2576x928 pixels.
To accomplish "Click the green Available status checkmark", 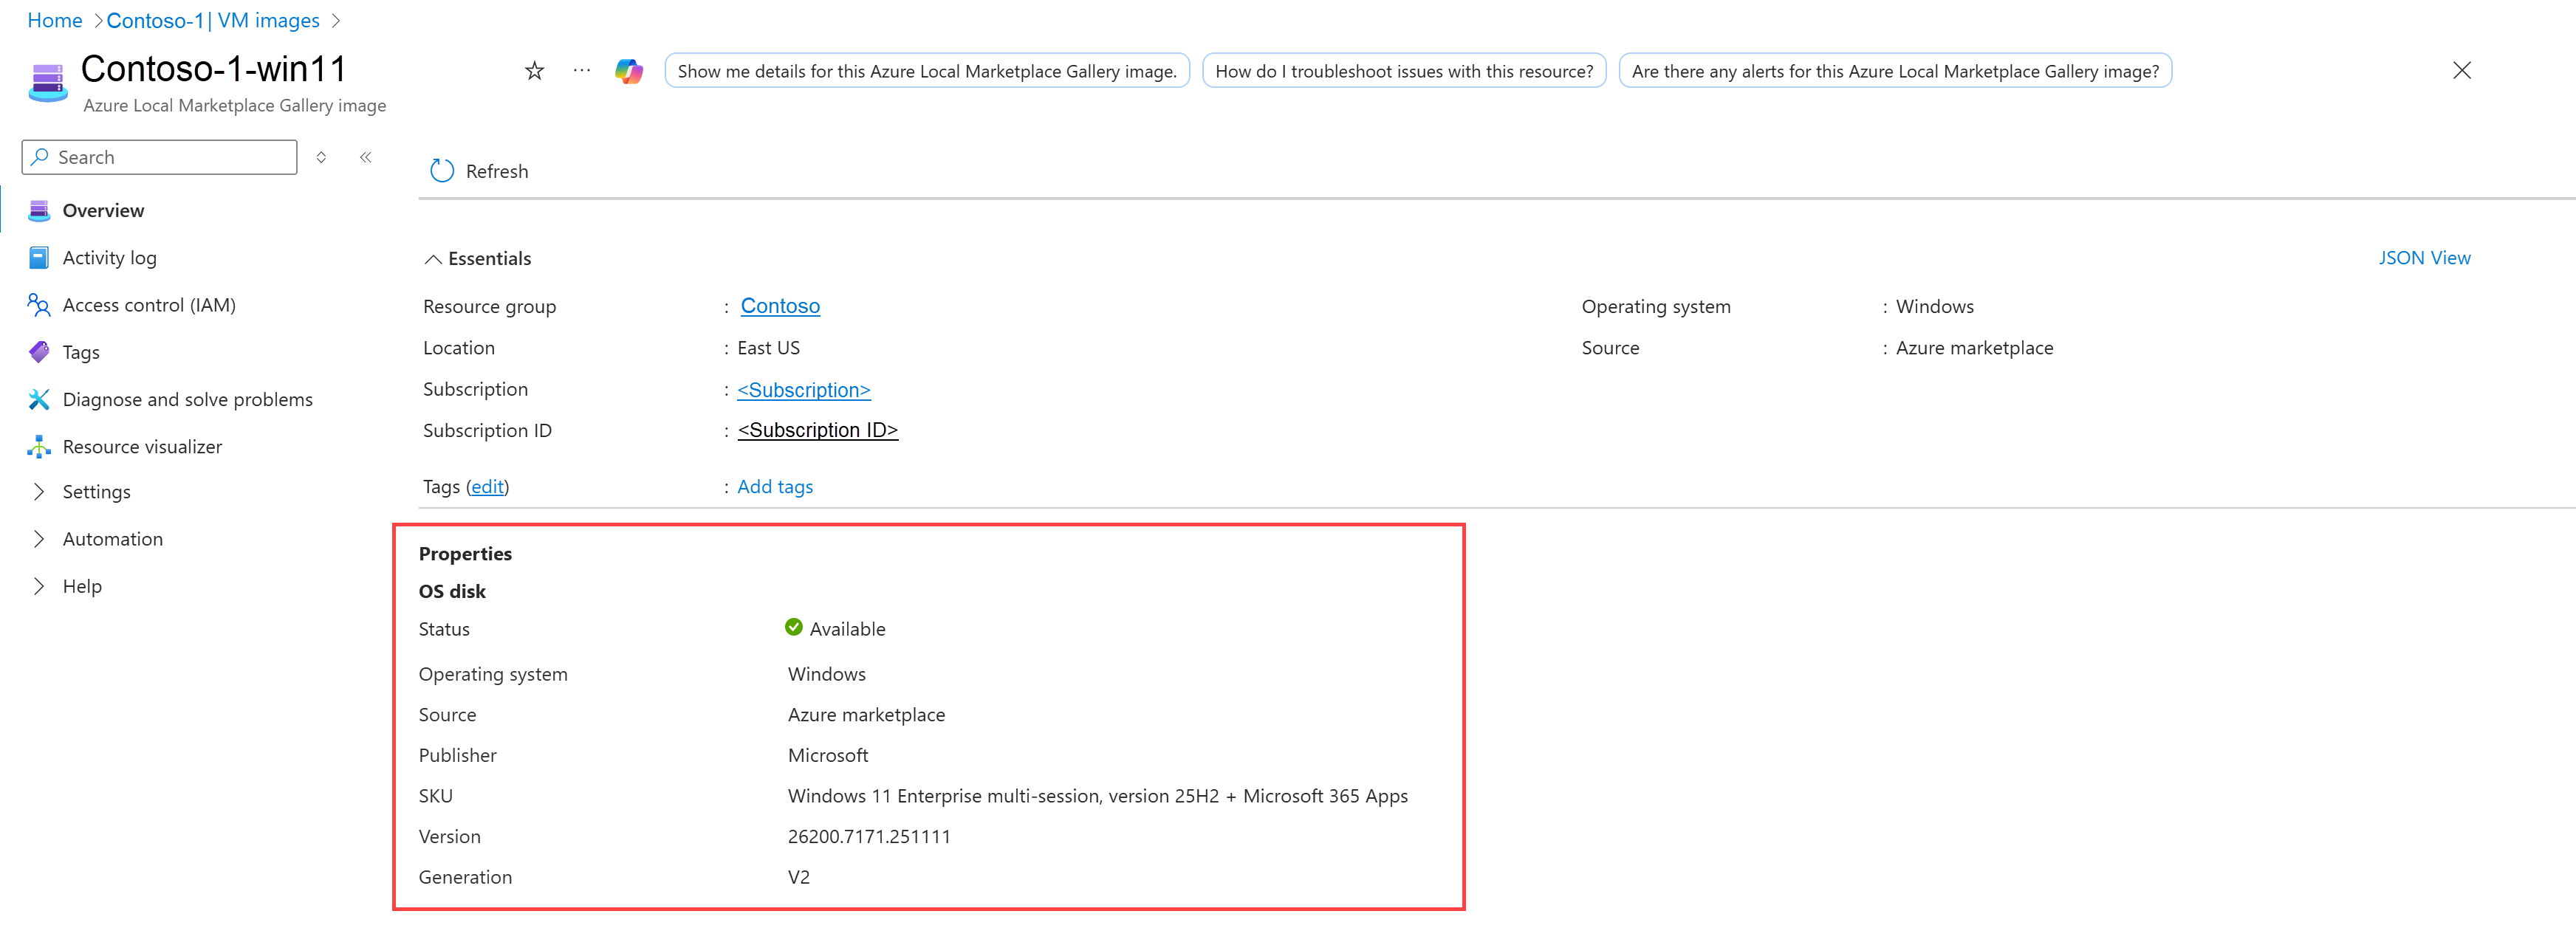I will click(x=794, y=627).
